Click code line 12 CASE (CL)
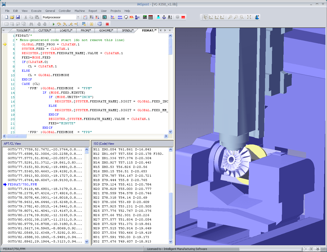The width and height of the screenshot is (327, 252). (31, 84)
